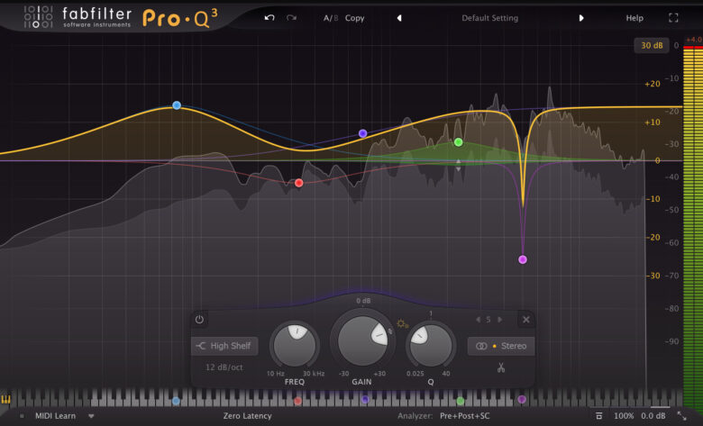This screenshot has height=426, width=703.
Task: Click the undo arrow icon
Action: (x=269, y=18)
